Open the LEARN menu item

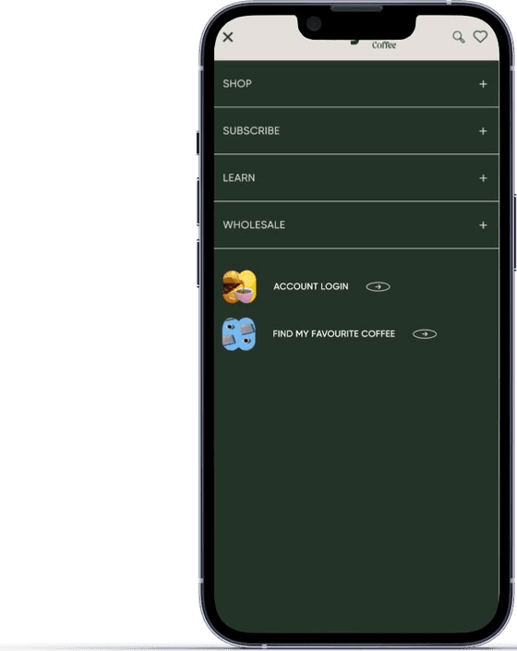[356, 177]
